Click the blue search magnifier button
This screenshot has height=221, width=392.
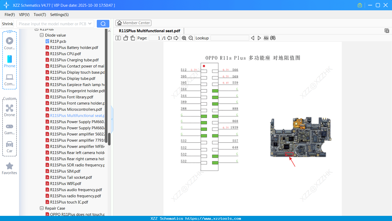pos(103,24)
